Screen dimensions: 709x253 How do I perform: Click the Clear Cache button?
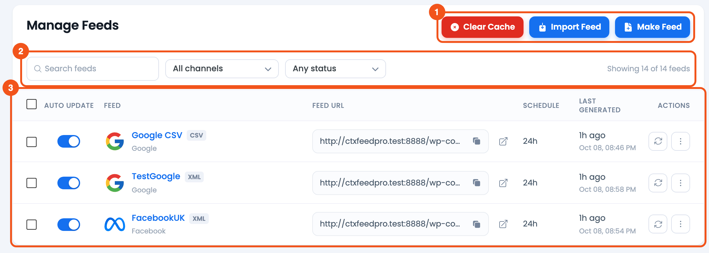click(x=483, y=27)
